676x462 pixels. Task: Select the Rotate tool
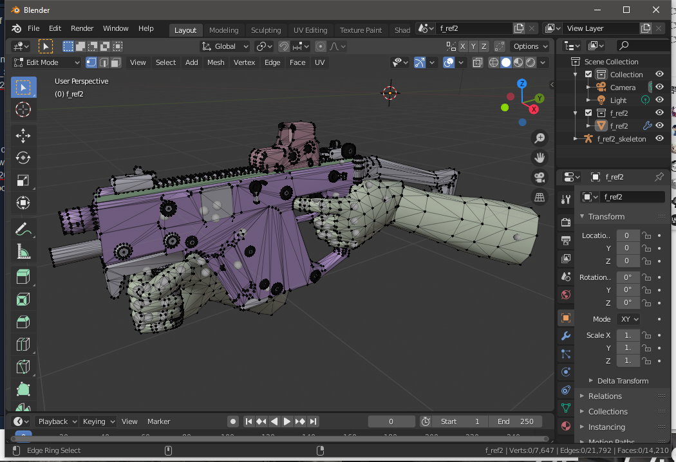pyautogui.click(x=23, y=158)
